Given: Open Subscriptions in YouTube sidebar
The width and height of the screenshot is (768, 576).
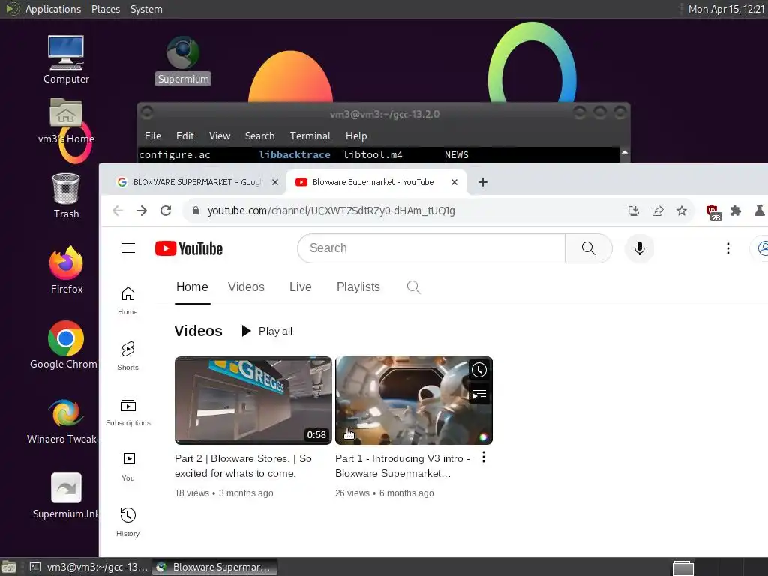Looking at the screenshot, I should 127,411.
